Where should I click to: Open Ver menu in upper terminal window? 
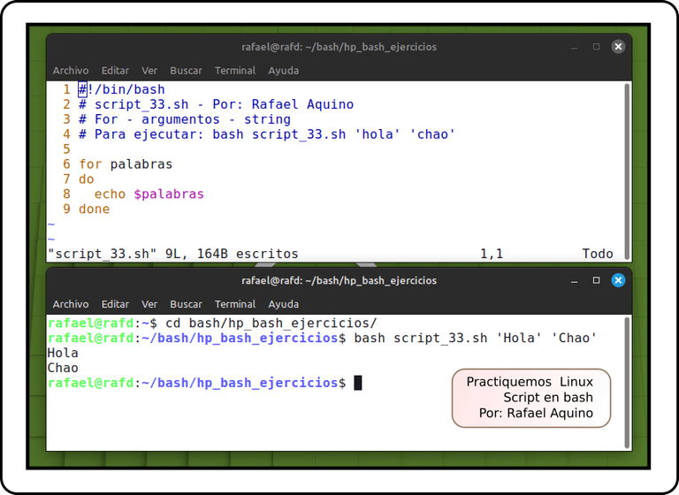coord(149,71)
